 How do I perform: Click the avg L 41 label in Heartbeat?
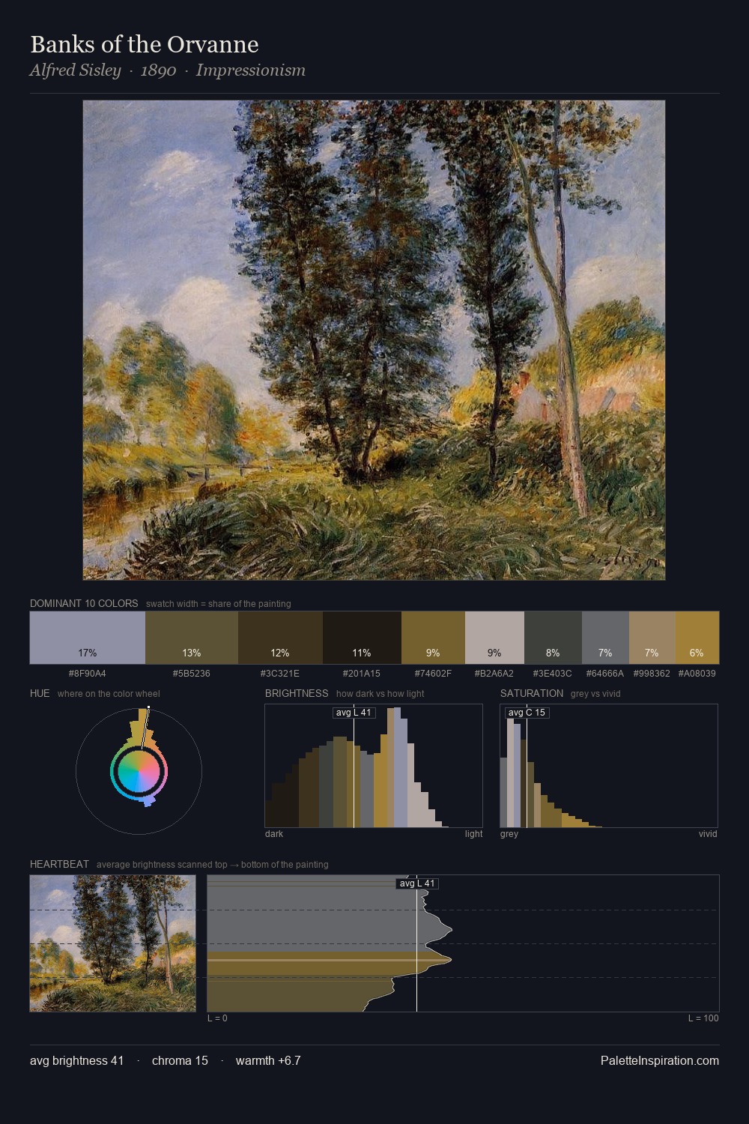tap(417, 883)
